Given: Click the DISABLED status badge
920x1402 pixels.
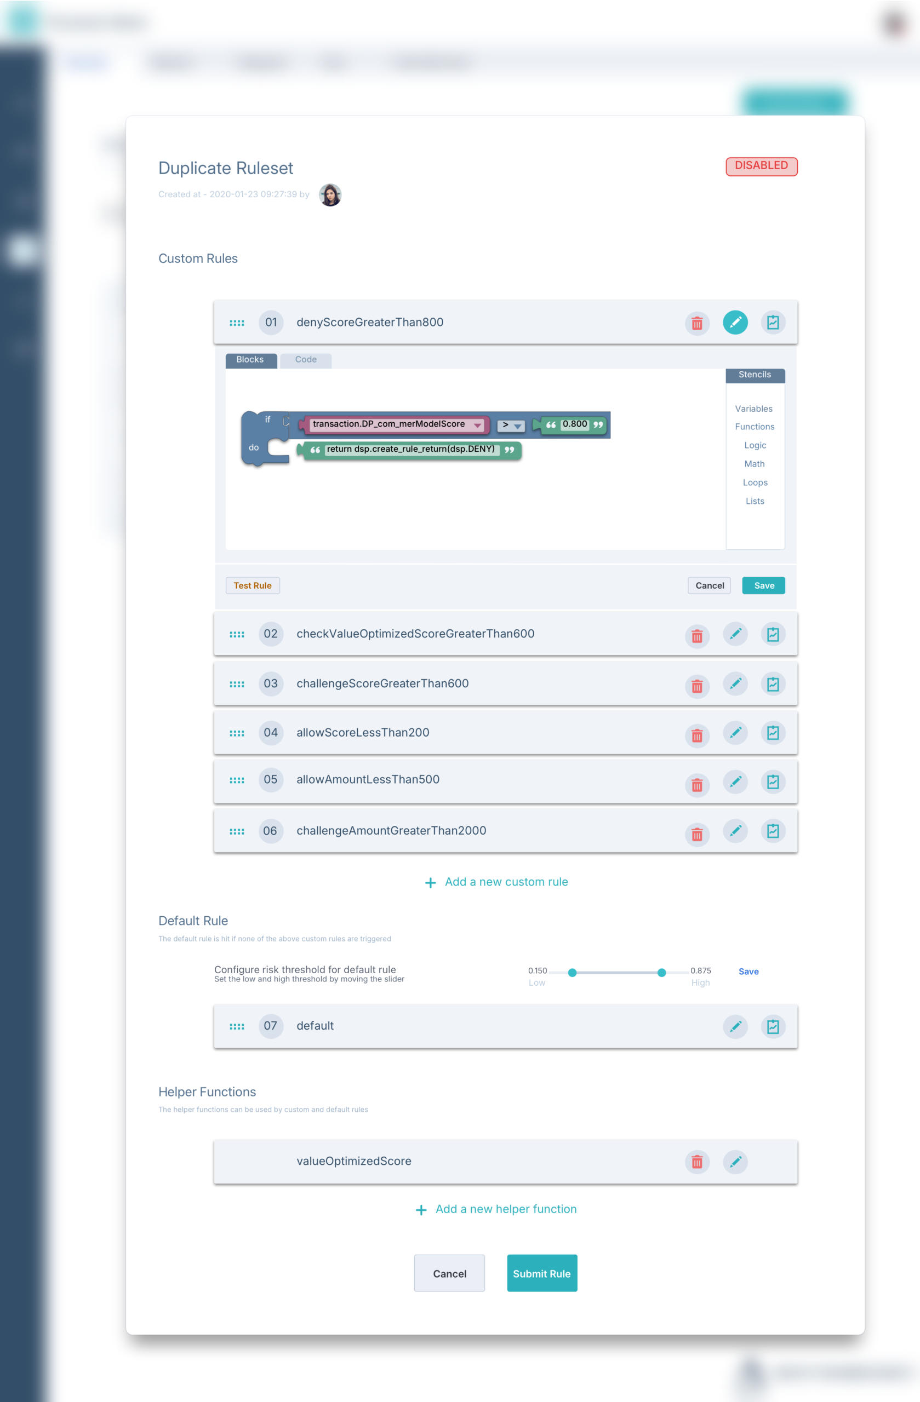Looking at the screenshot, I should tap(761, 166).
